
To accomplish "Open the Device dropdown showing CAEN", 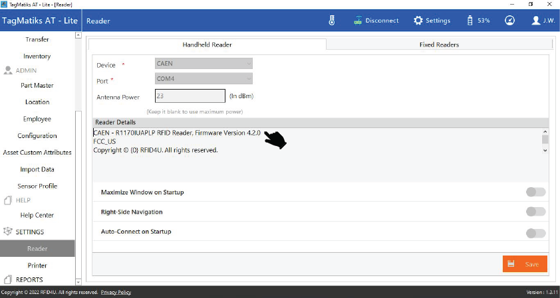I will (x=204, y=64).
